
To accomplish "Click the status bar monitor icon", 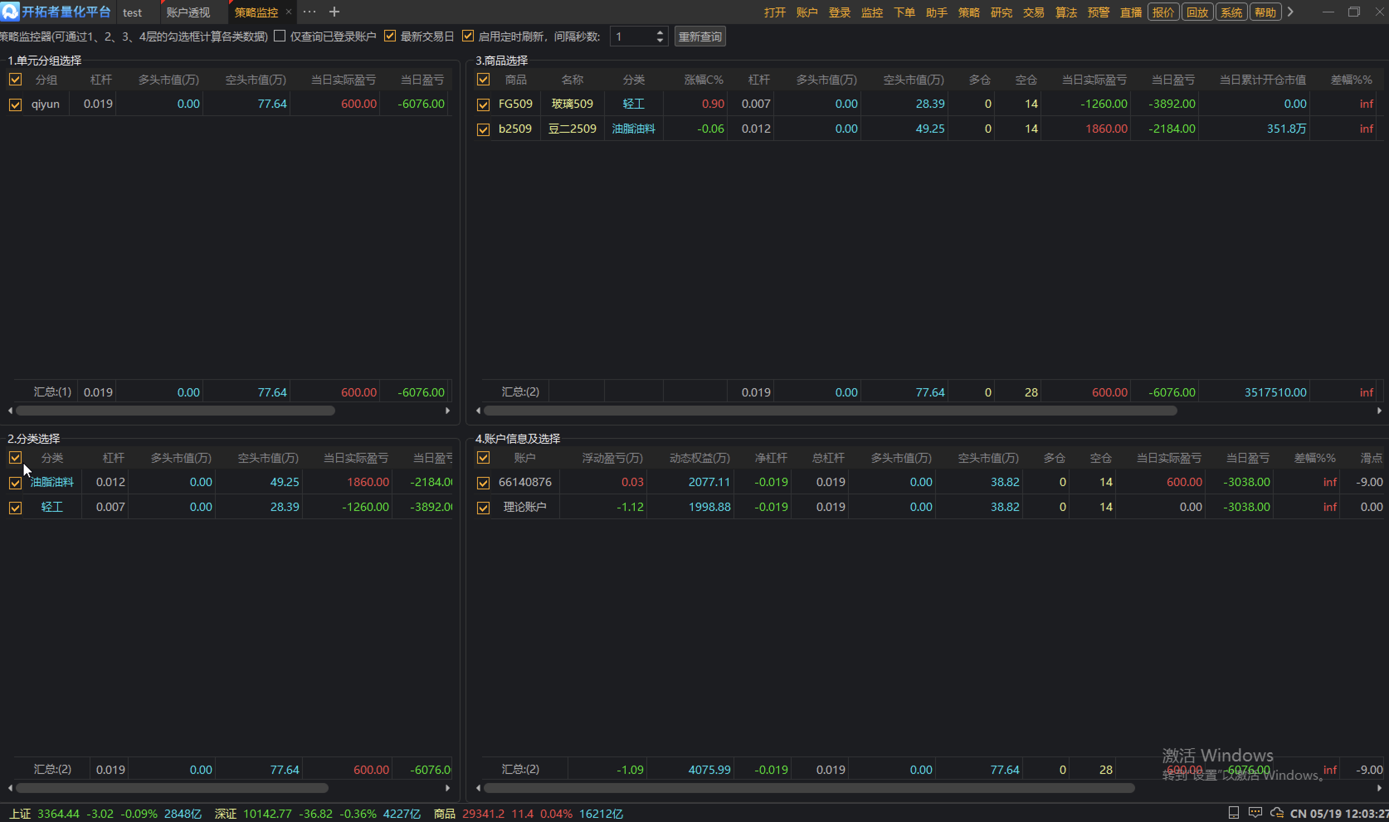I will pos(1233,812).
